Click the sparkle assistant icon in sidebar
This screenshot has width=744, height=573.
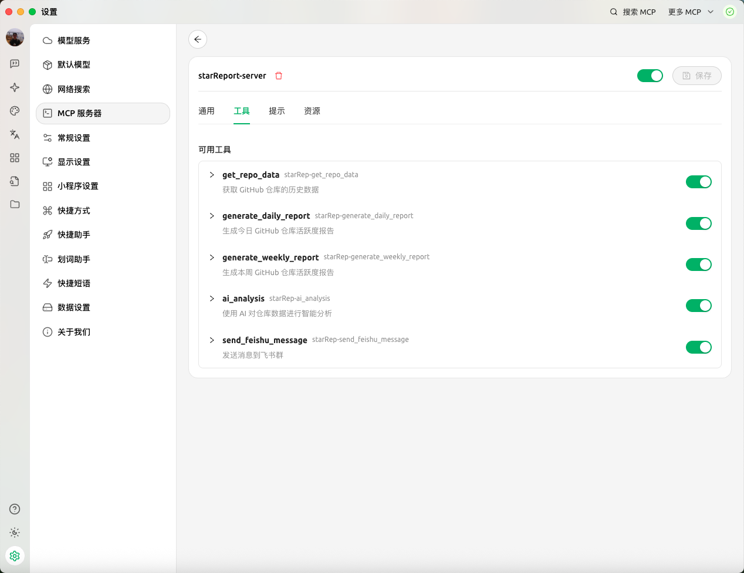pyautogui.click(x=15, y=87)
